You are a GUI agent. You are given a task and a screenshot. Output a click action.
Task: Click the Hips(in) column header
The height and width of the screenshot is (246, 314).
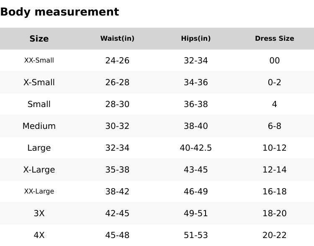point(196,39)
